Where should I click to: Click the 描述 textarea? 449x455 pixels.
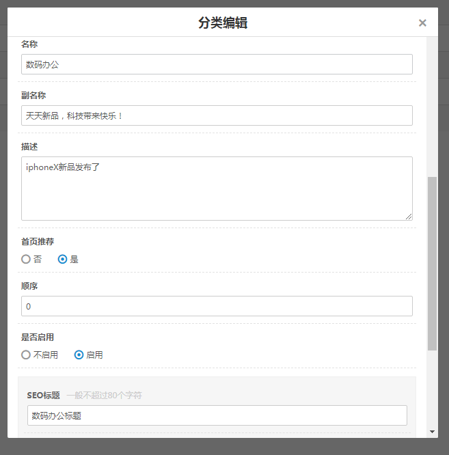click(217, 189)
